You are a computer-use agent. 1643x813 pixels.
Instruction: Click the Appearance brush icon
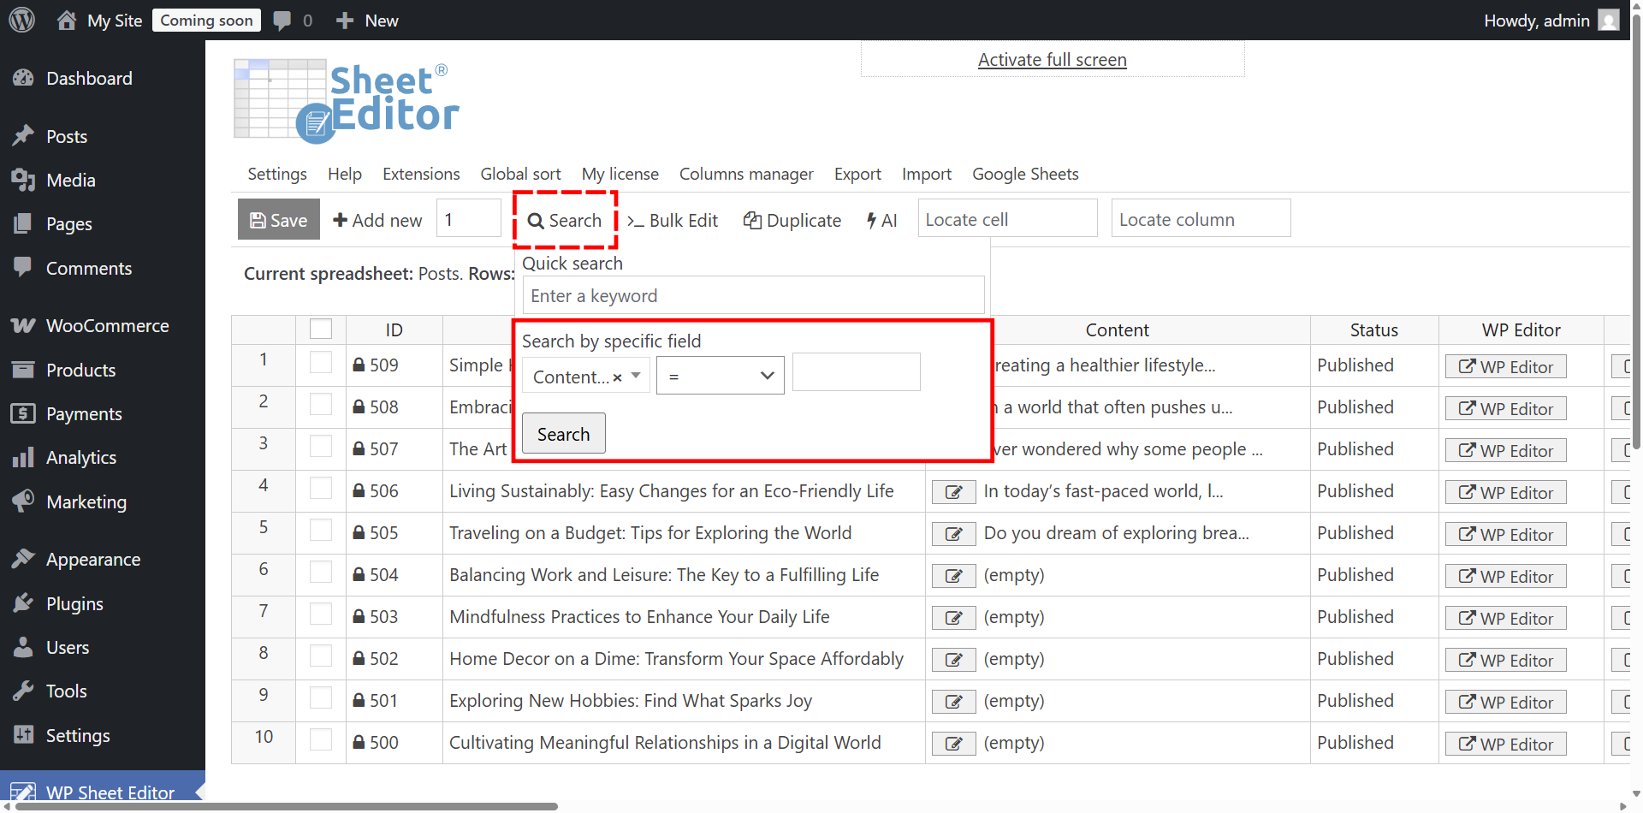[x=23, y=559]
